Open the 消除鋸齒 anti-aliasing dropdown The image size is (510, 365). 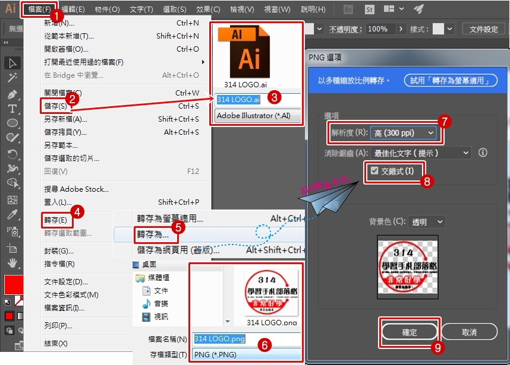click(x=421, y=153)
